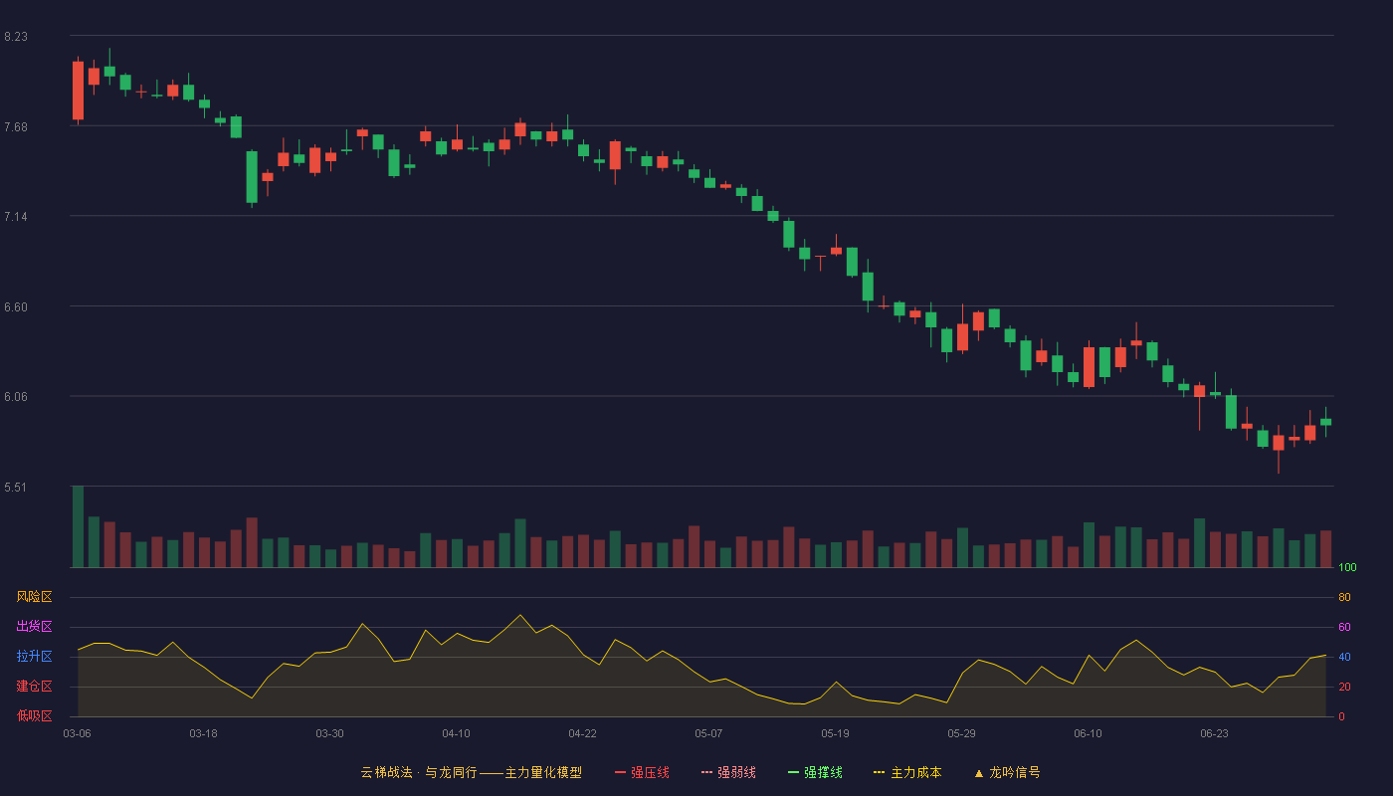Click the 06-23 date axis label
Screen dimensions: 1393x796
pos(1214,733)
